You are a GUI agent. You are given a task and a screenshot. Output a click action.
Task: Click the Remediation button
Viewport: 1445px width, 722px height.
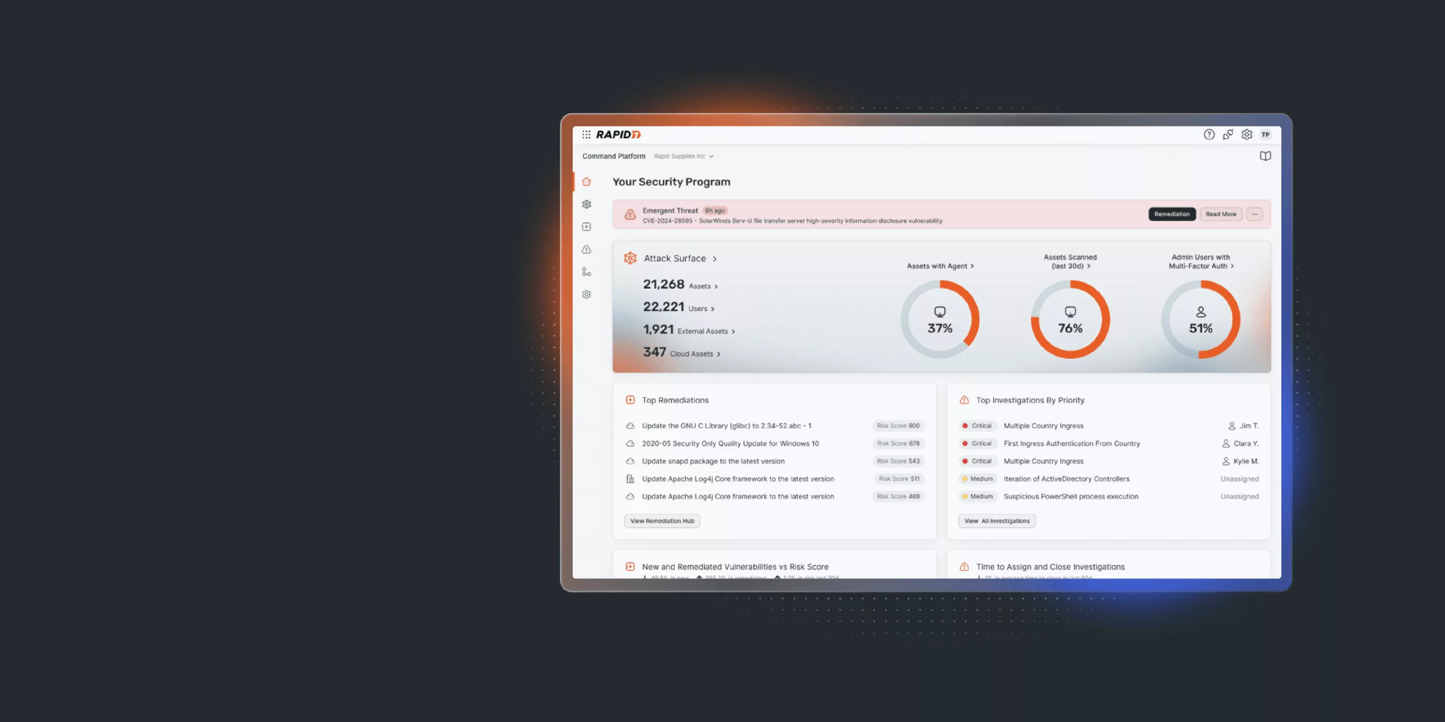[x=1171, y=214]
